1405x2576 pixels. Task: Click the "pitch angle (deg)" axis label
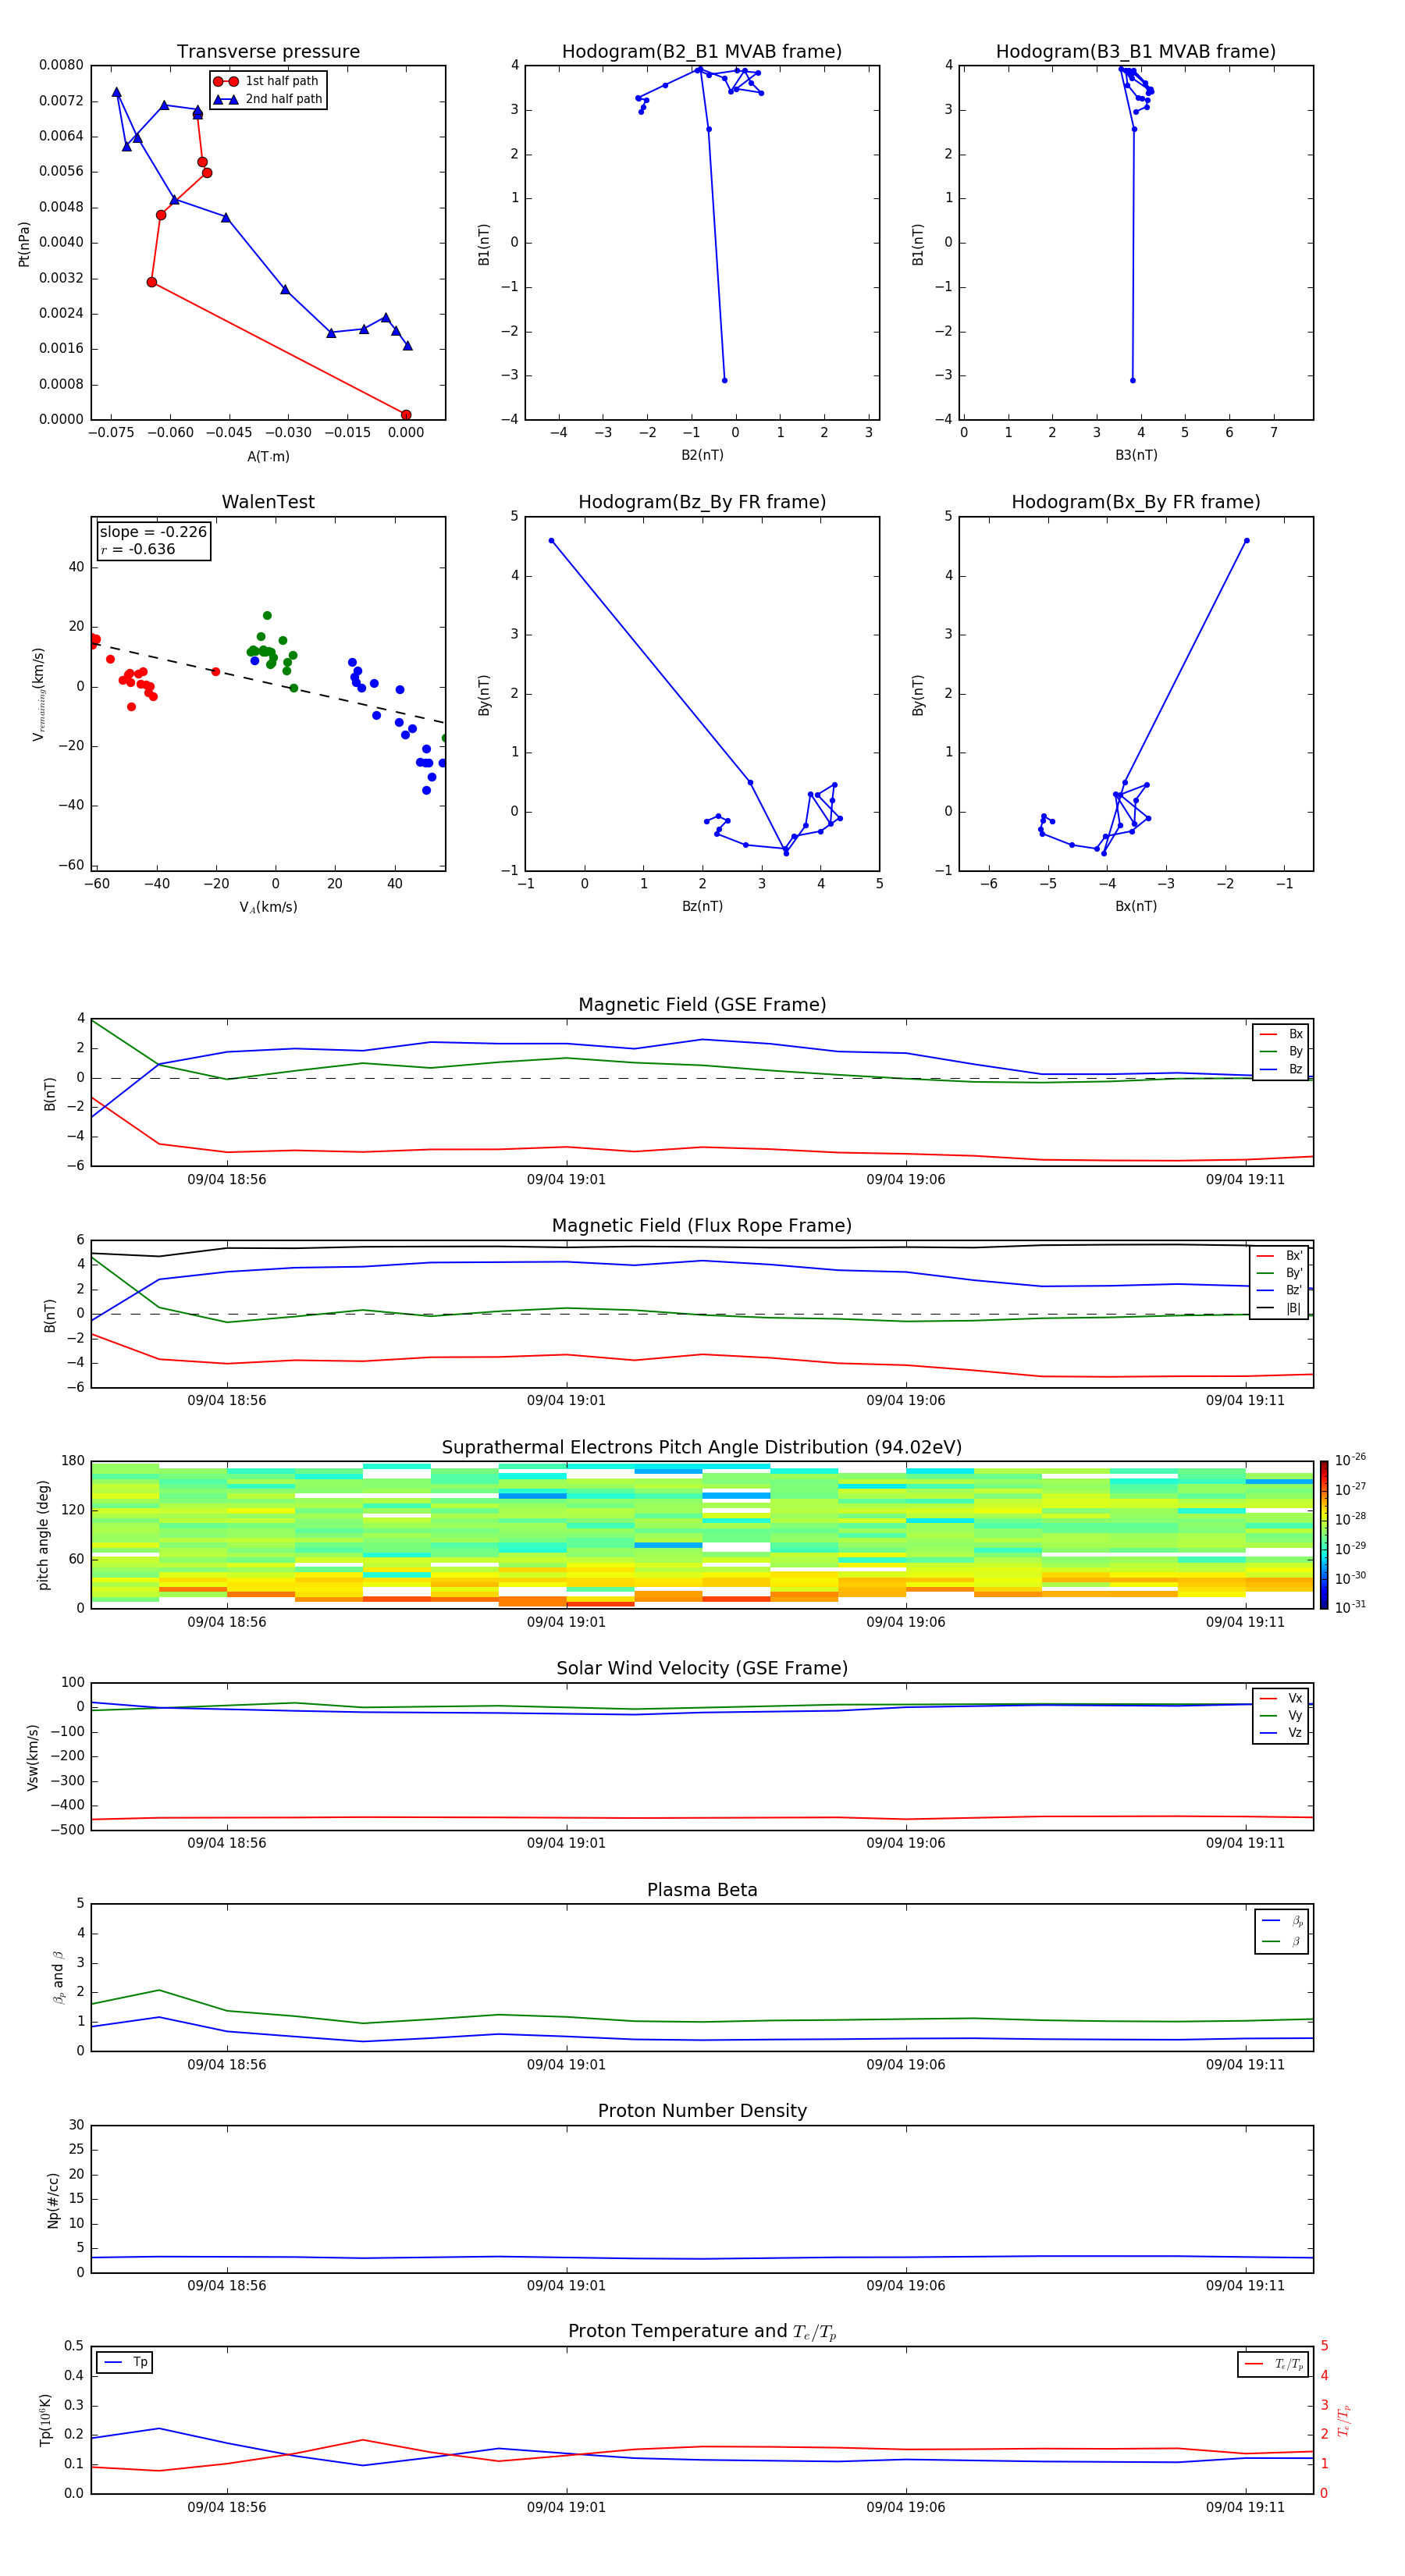click(43, 1535)
